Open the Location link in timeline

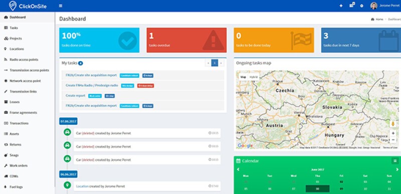[82, 186]
